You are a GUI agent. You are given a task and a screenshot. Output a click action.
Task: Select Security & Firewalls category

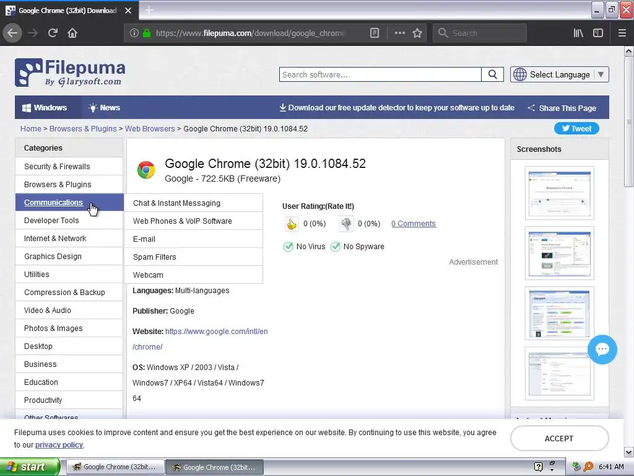[69, 166]
